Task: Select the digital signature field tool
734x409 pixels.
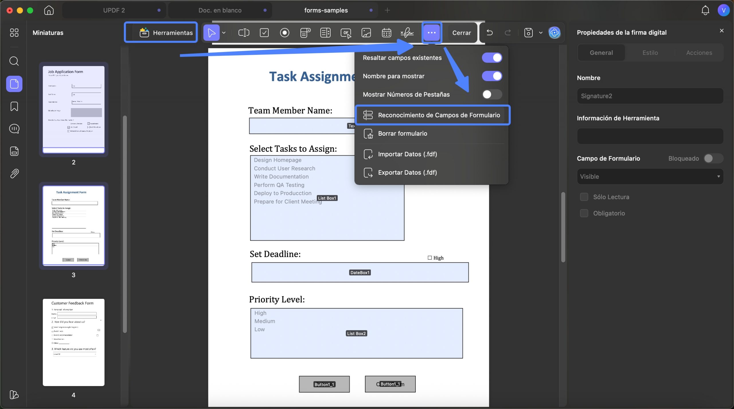Action: [x=407, y=33]
